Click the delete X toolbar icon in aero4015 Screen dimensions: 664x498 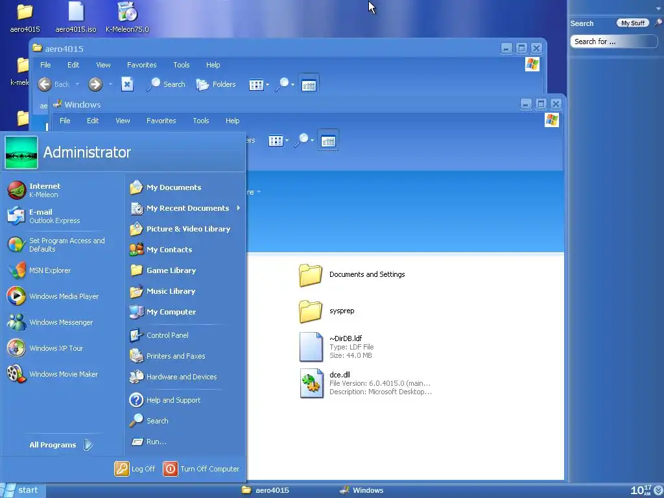coord(127,84)
